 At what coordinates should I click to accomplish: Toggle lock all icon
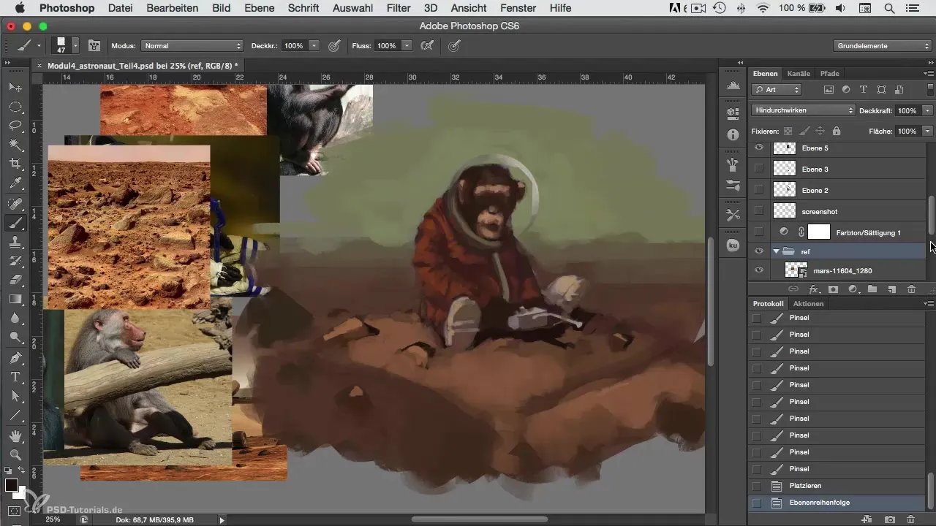pyautogui.click(x=836, y=131)
